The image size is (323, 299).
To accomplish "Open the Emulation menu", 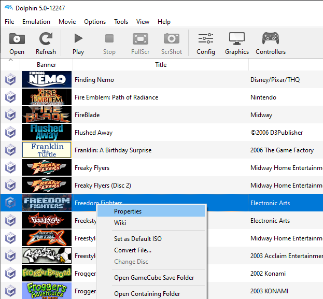I will 36,22.
